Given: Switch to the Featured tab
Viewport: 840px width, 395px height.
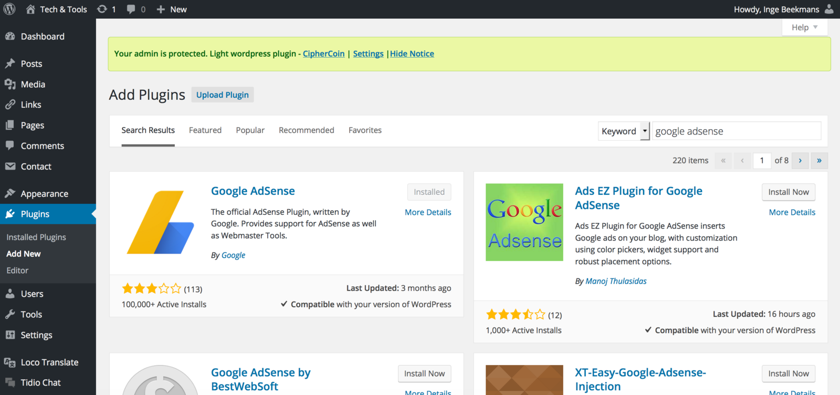Looking at the screenshot, I should tap(205, 130).
